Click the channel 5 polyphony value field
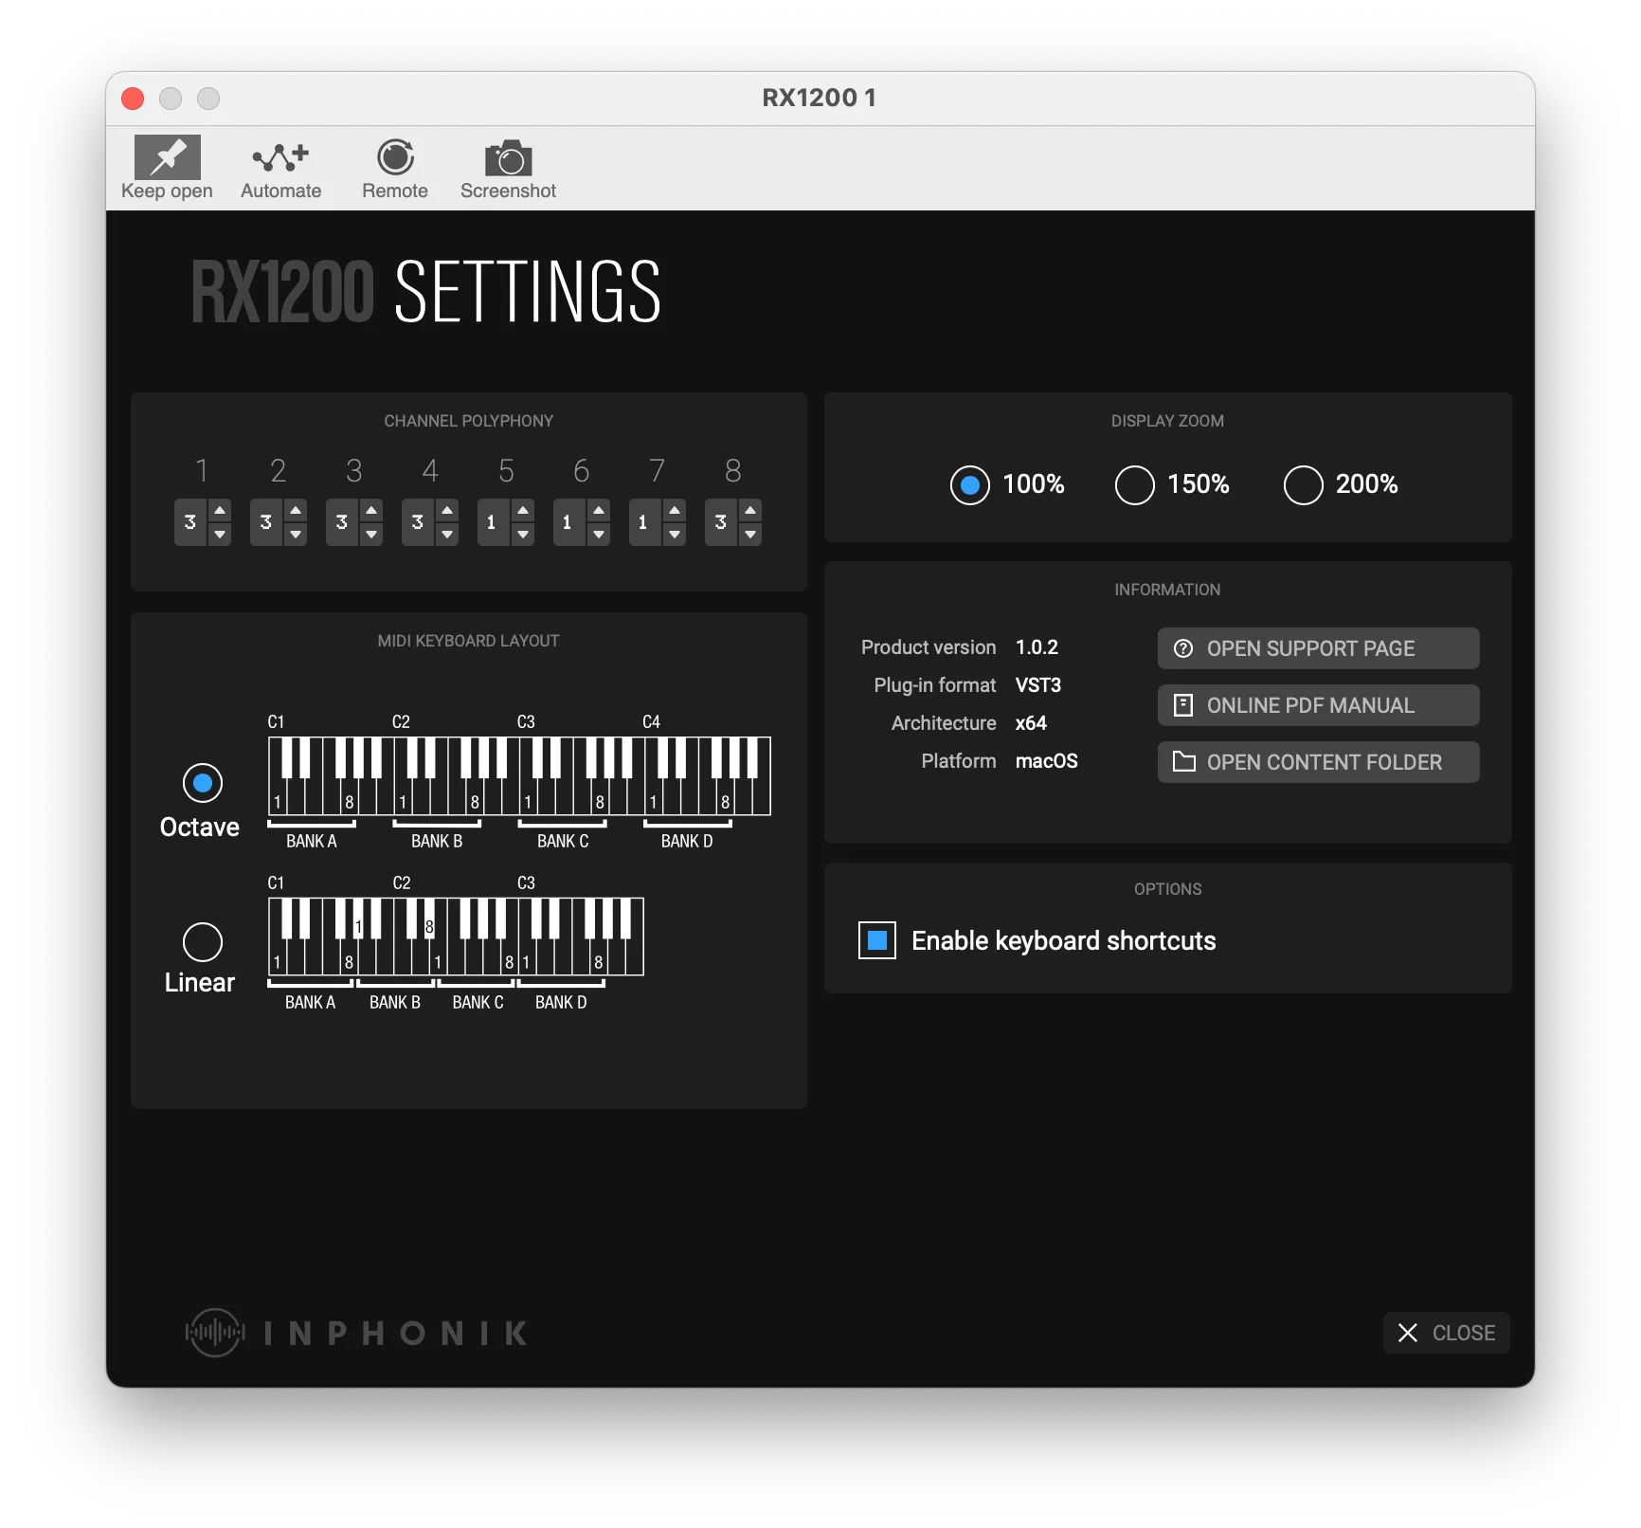 pos(494,522)
